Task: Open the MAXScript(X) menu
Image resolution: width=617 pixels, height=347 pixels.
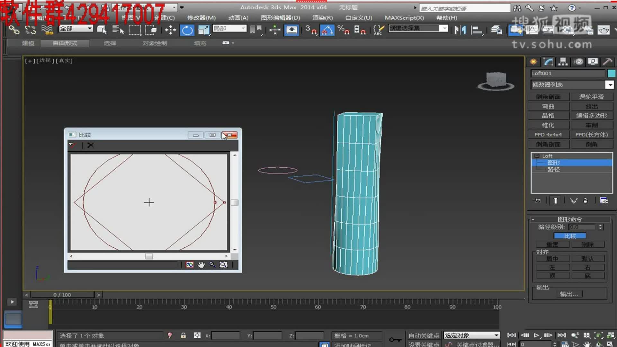Action: click(x=404, y=18)
